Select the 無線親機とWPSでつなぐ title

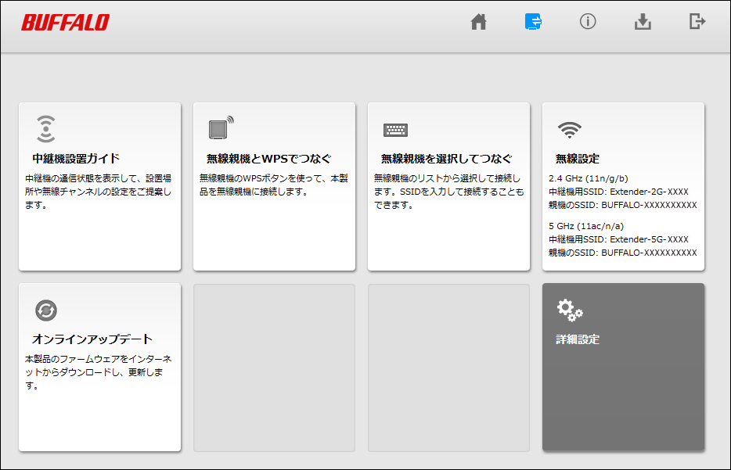pos(268,159)
